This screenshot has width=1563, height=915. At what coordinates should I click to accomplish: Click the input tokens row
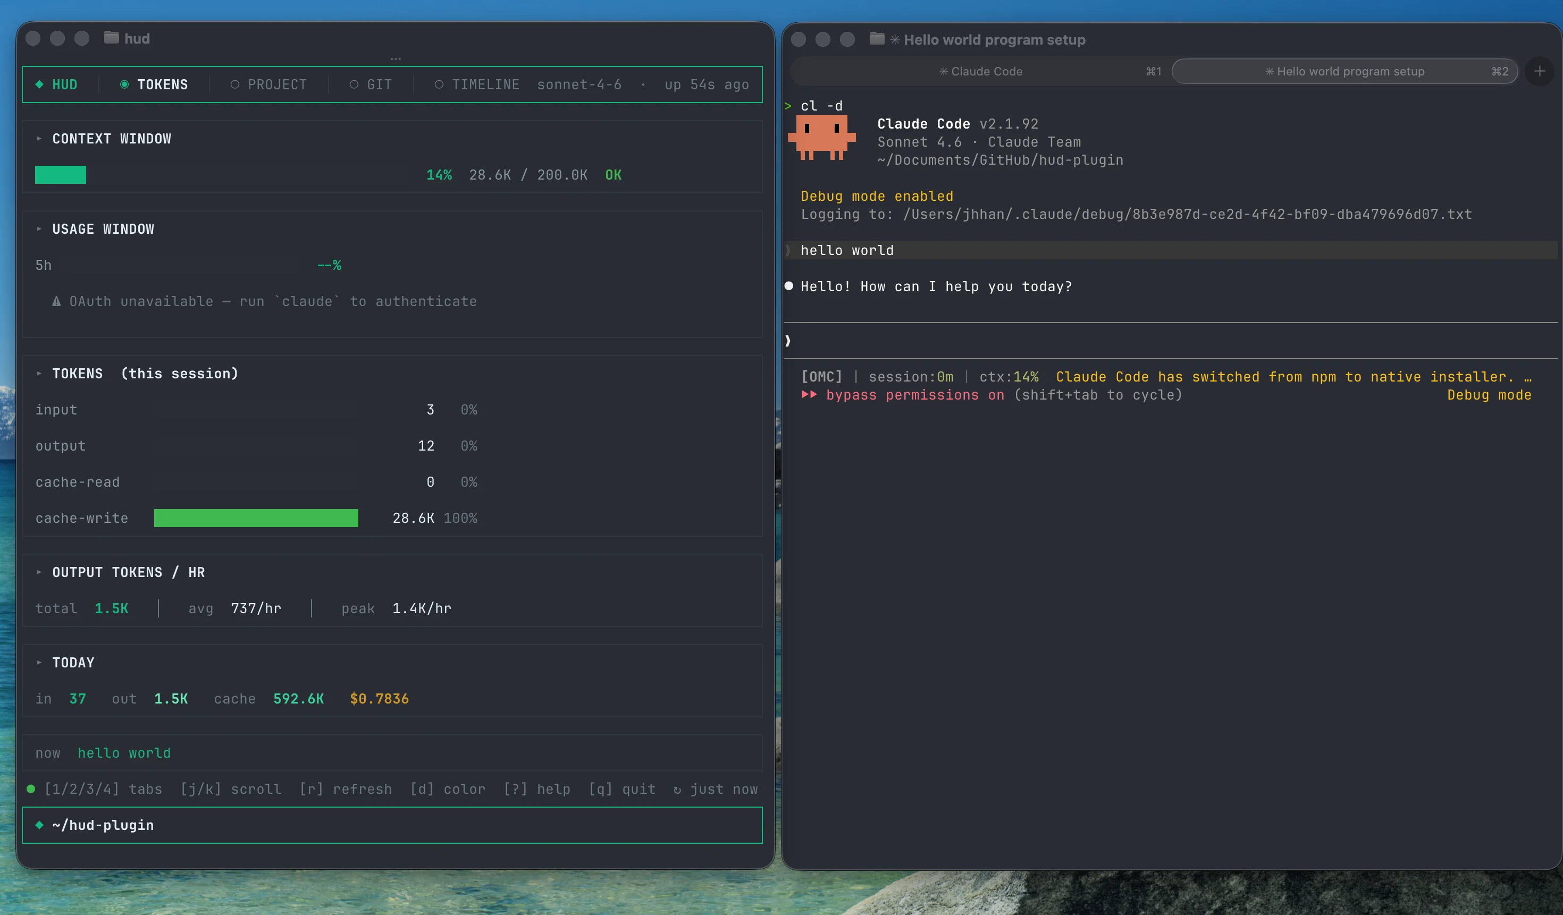(x=256, y=410)
